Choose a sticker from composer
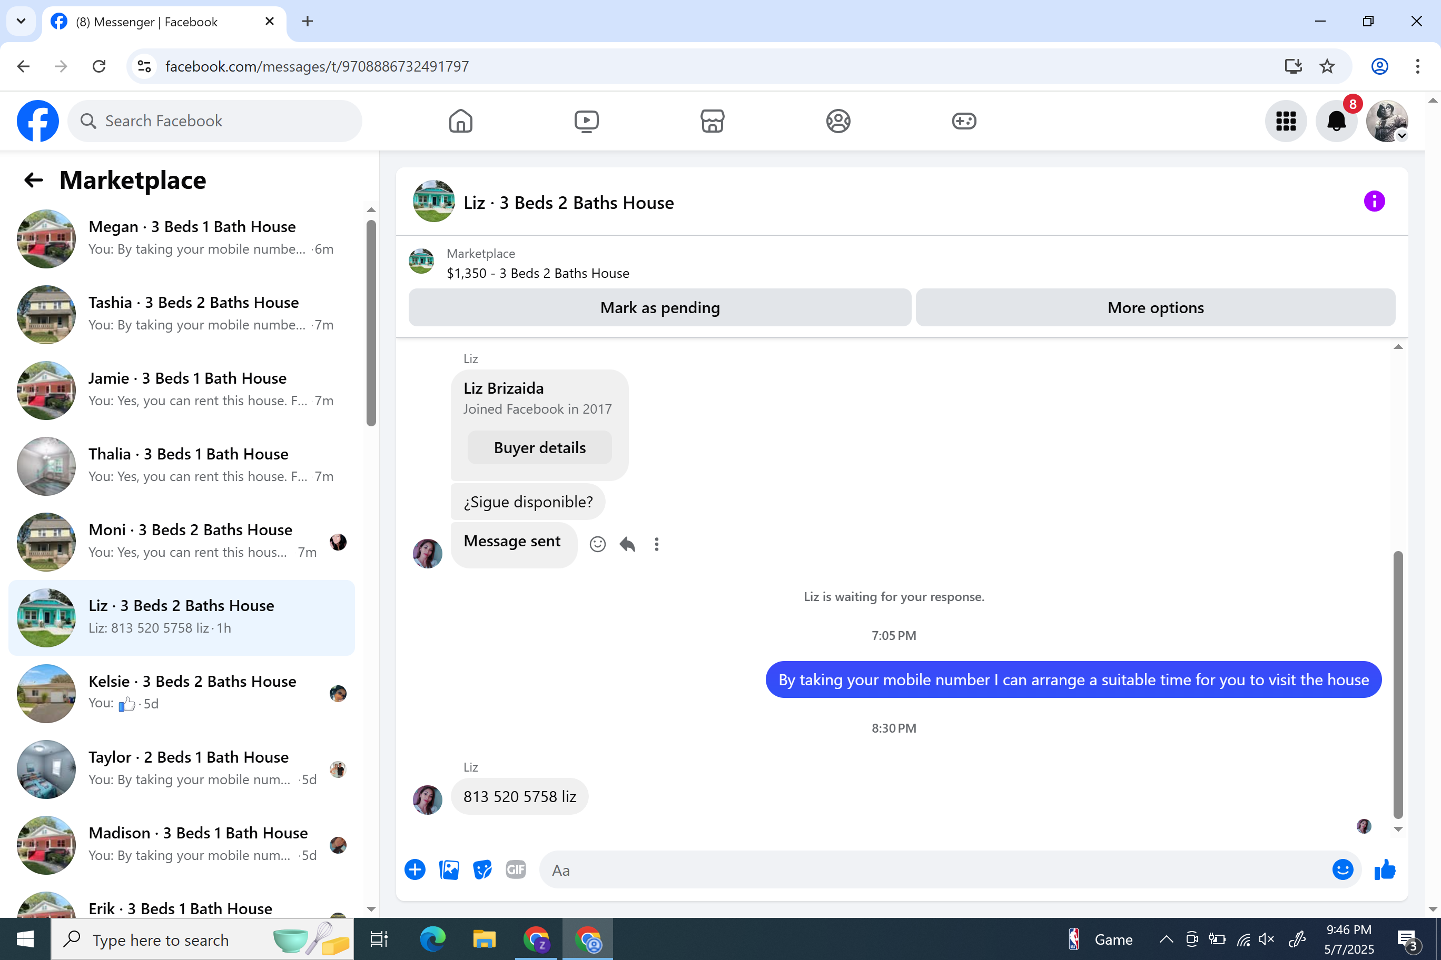Screen dimensions: 1441x960 (482, 869)
